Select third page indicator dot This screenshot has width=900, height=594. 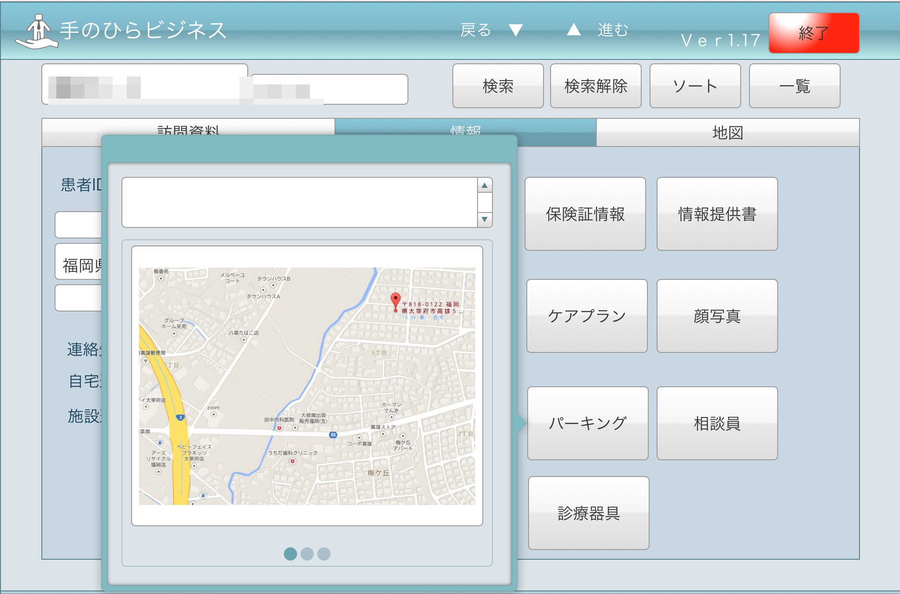point(324,554)
